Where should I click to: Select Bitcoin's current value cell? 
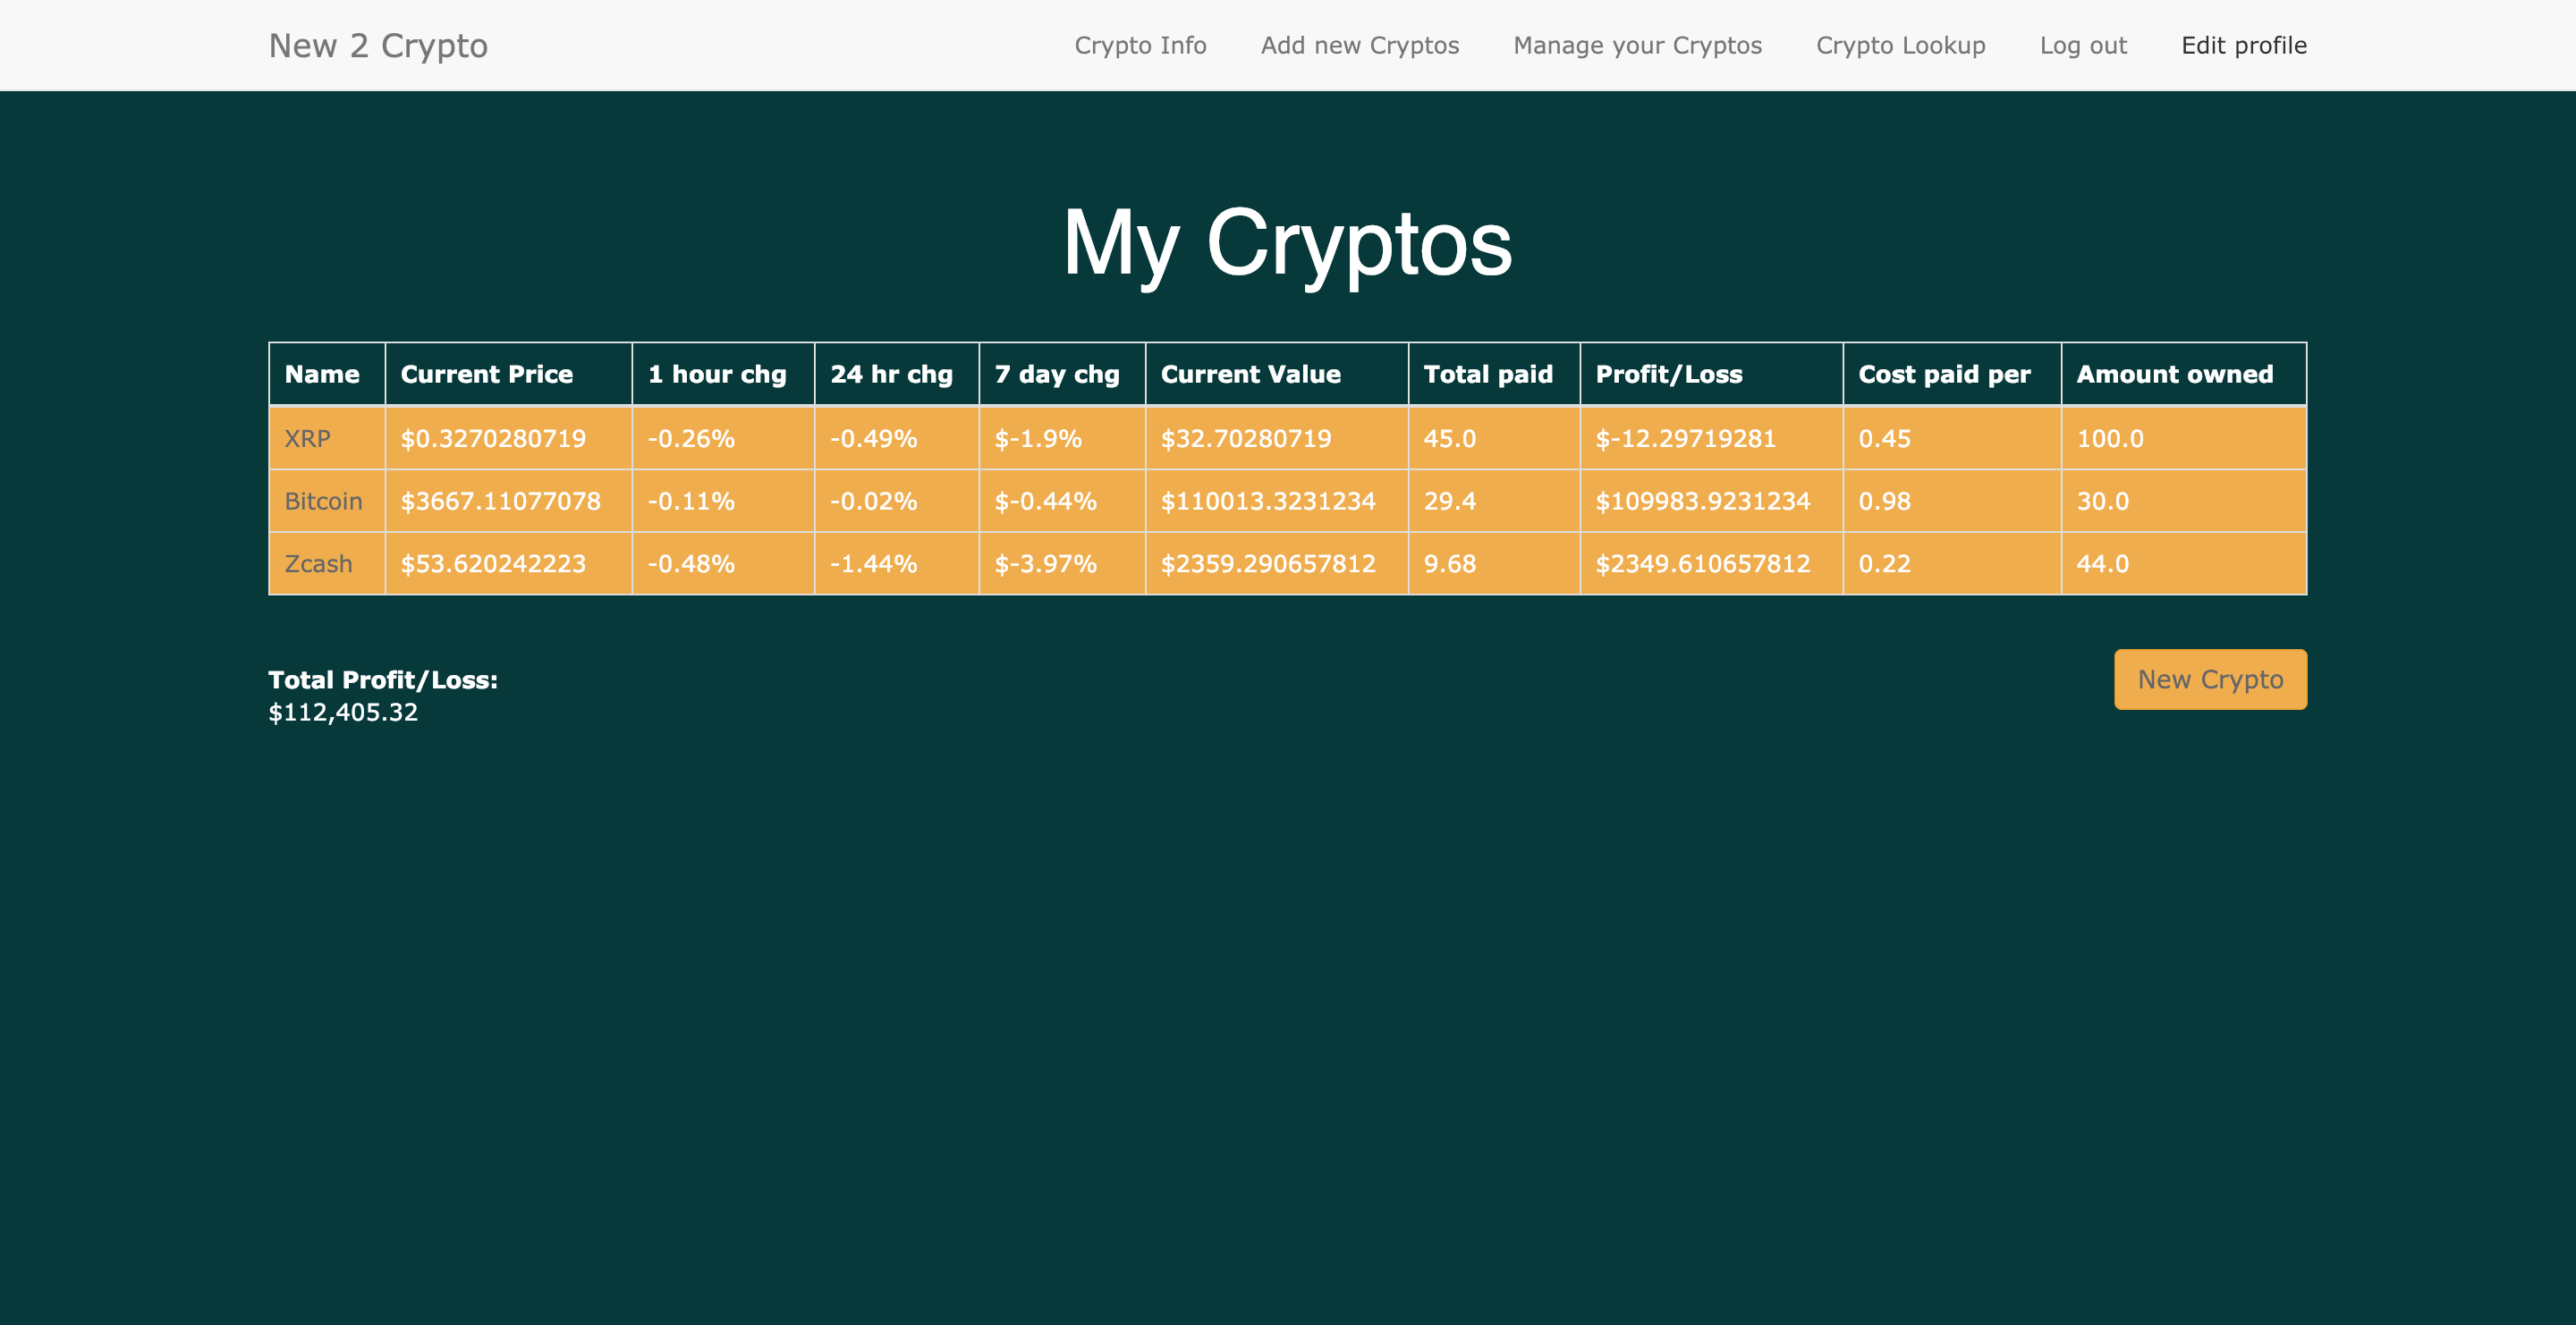pyautogui.click(x=1267, y=502)
